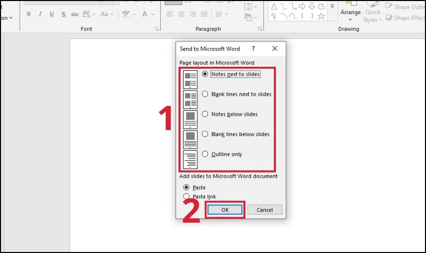426x253 pixels.
Task: Select the elbow arrow connector shape
Action: tap(293, 7)
